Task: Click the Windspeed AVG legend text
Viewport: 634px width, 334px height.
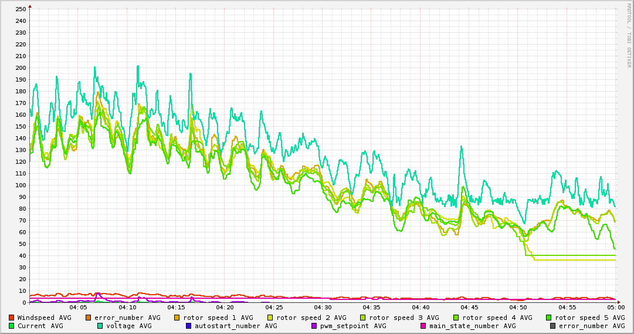Action: [x=44, y=318]
